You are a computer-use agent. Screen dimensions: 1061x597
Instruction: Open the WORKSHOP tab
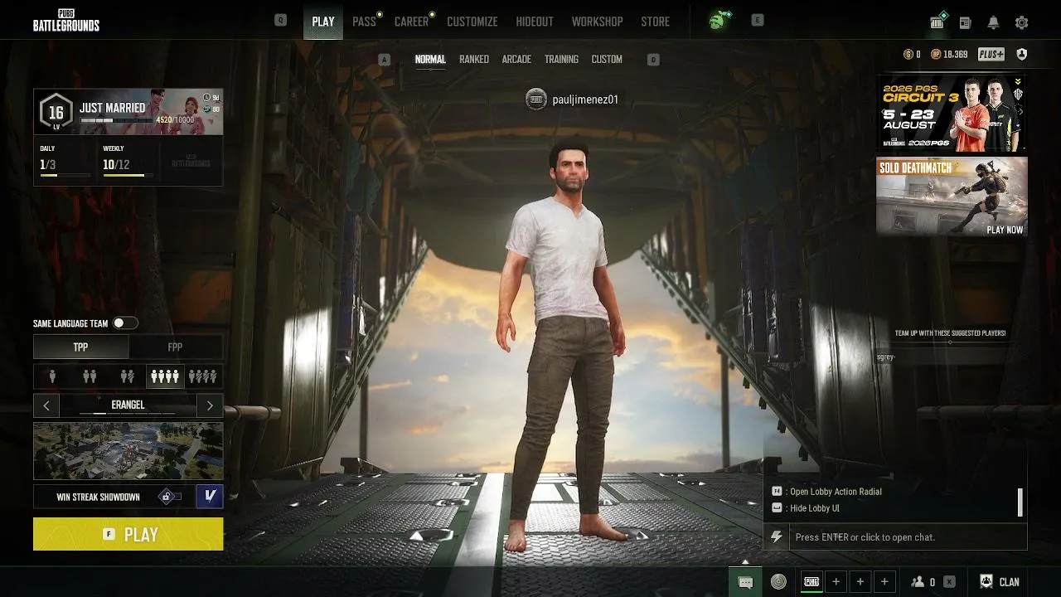[x=597, y=22]
